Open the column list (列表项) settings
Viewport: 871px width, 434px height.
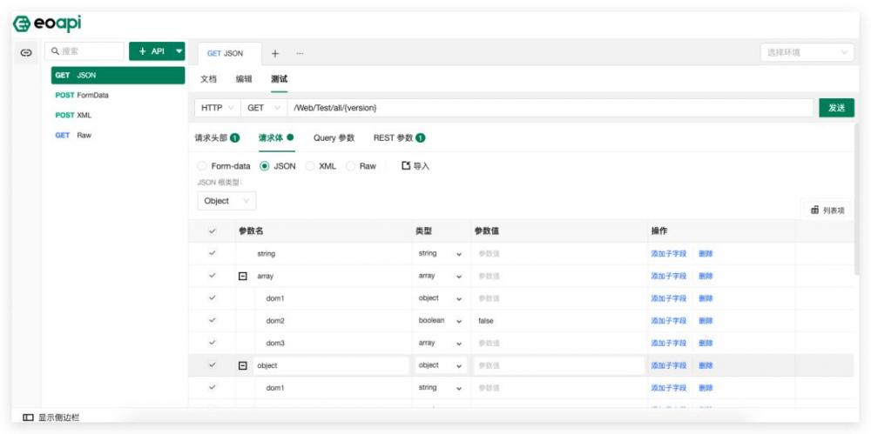coord(827,210)
